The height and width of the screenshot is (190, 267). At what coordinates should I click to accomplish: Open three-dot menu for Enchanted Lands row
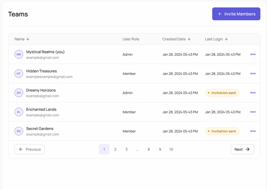253,112
